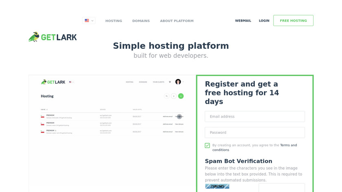Click the 'Simple hosting platform' heading
The width and height of the screenshot is (342, 192).
(x=171, y=46)
